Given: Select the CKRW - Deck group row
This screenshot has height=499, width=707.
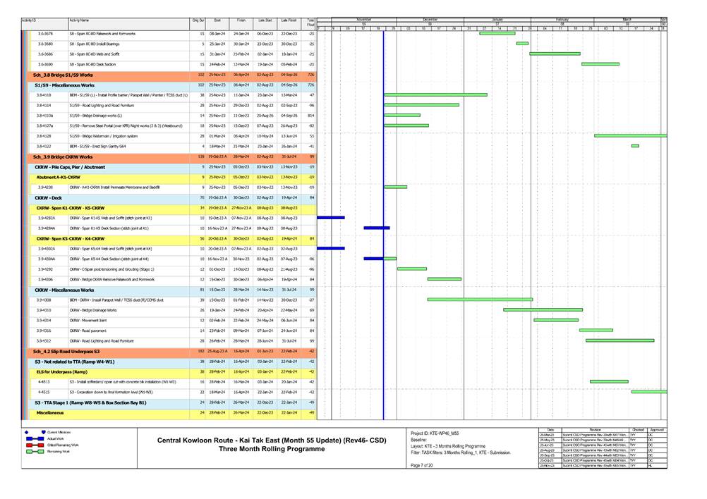Looking at the screenshot, I should 49,198.
